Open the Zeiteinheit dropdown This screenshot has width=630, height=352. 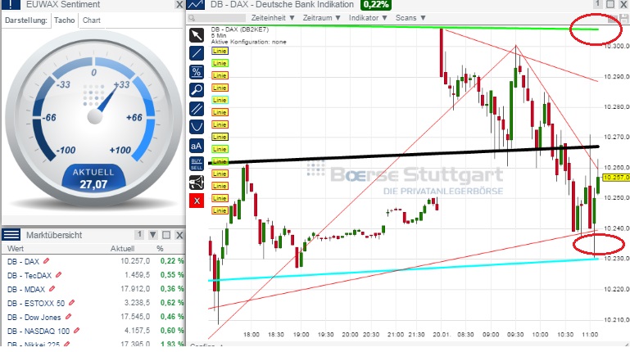point(273,18)
